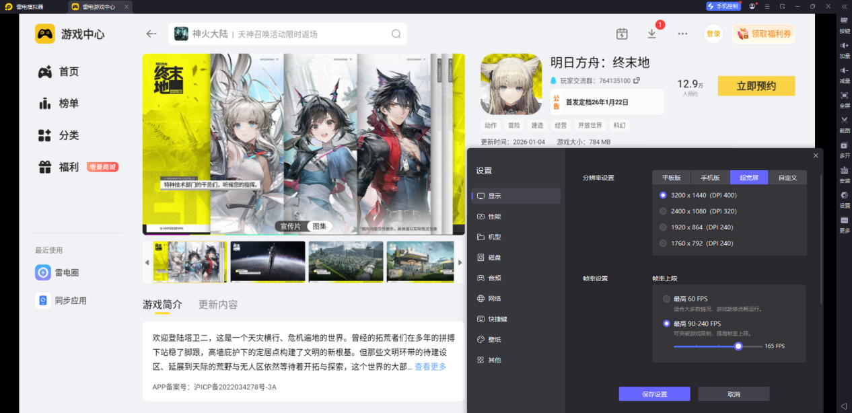Select the 60 FPS maximum option
Image resolution: width=852 pixels, height=413 pixels.
666,299
